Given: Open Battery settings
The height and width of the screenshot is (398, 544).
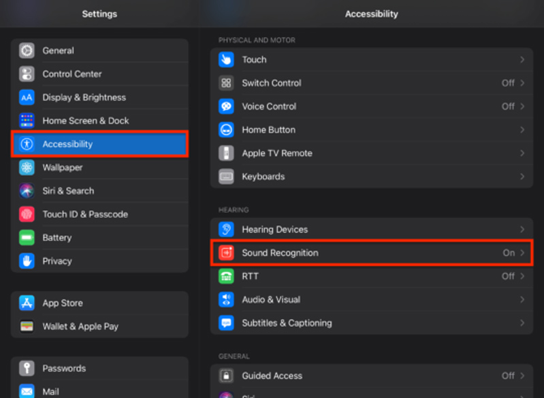Looking at the screenshot, I should [99, 238].
